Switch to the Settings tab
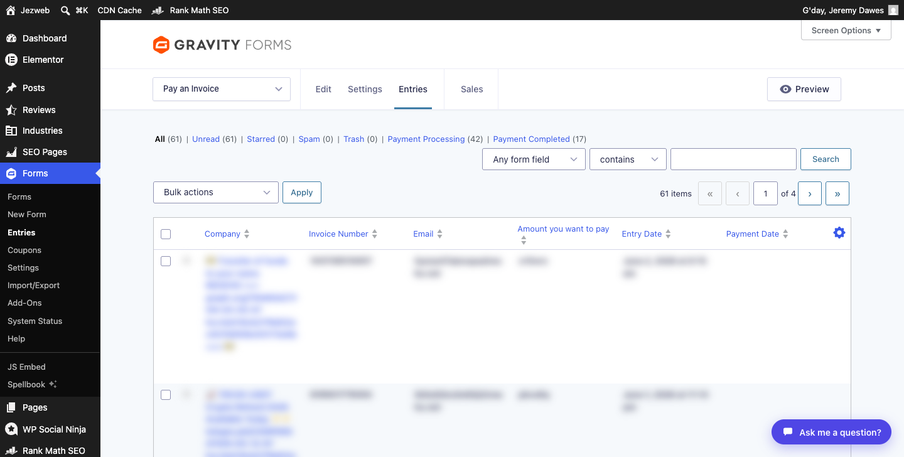 click(365, 89)
